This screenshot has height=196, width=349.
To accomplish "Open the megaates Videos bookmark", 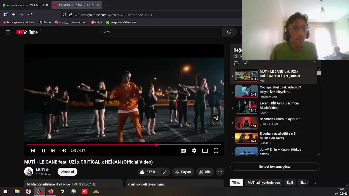I will 123,22.
